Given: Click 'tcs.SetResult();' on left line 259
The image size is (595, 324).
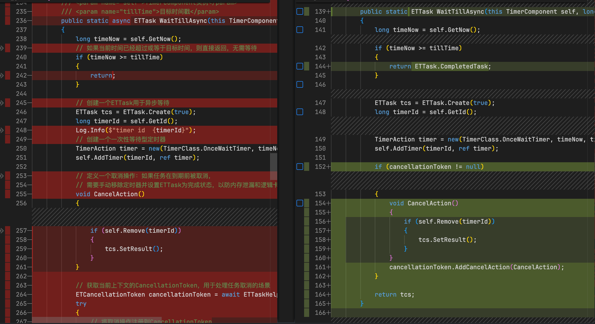Looking at the screenshot, I should coord(134,249).
